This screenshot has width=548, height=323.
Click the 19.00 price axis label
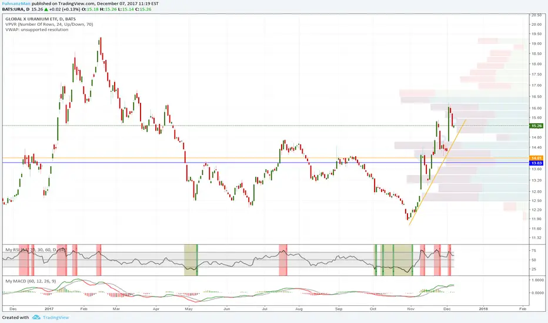click(x=536, y=43)
